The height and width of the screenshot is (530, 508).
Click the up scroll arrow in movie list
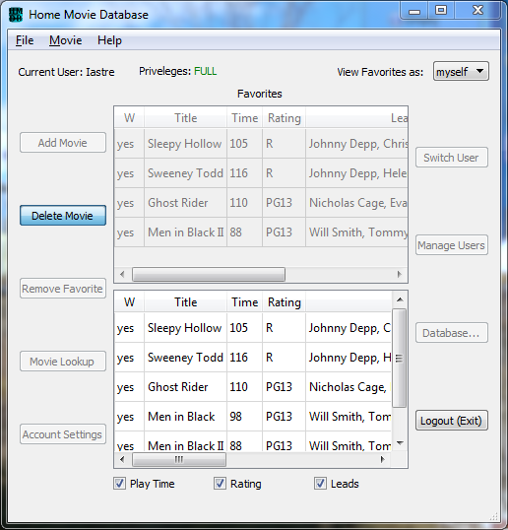click(400, 299)
